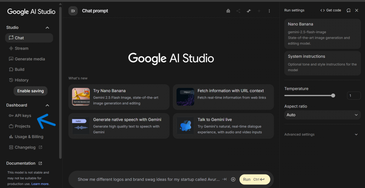This screenshot has width=365, height=188.
Task: Open compare mode icon in header
Action: [249, 11]
